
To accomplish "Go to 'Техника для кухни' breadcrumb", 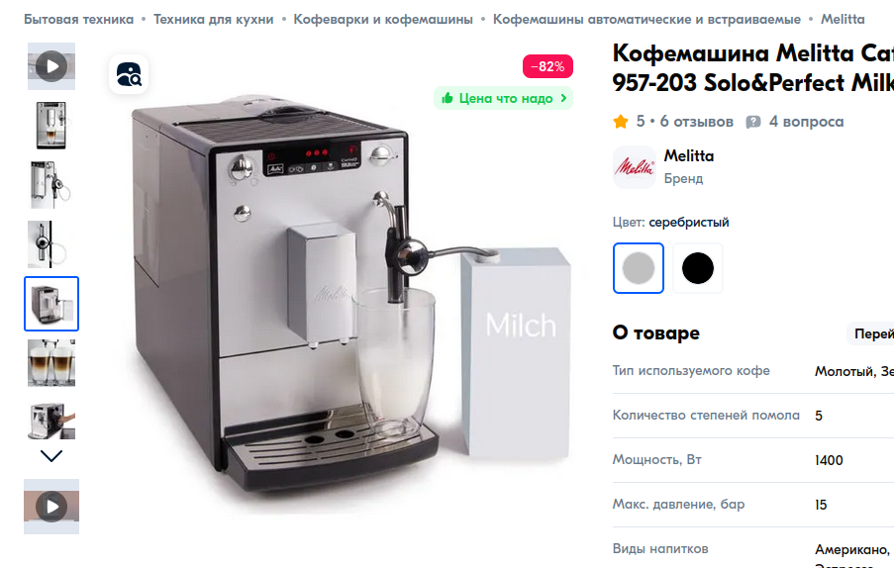I will point(214,20).
